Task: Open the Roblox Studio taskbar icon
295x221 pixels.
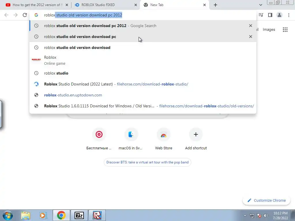Action: (97, 215)
